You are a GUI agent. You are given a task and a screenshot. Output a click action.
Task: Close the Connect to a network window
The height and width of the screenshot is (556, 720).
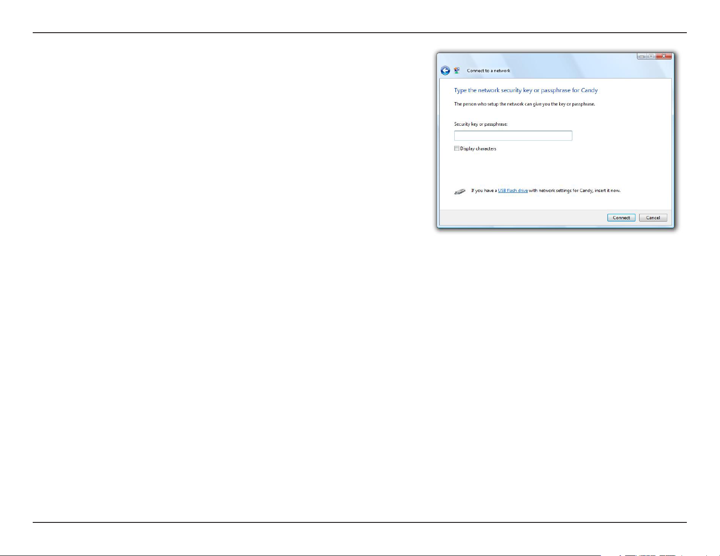[664, 56]
